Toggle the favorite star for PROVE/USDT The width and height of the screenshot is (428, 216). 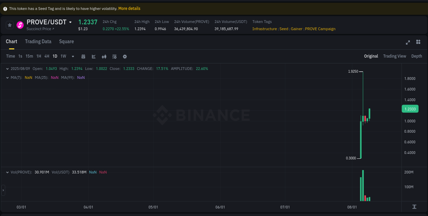tap(9, 25)
